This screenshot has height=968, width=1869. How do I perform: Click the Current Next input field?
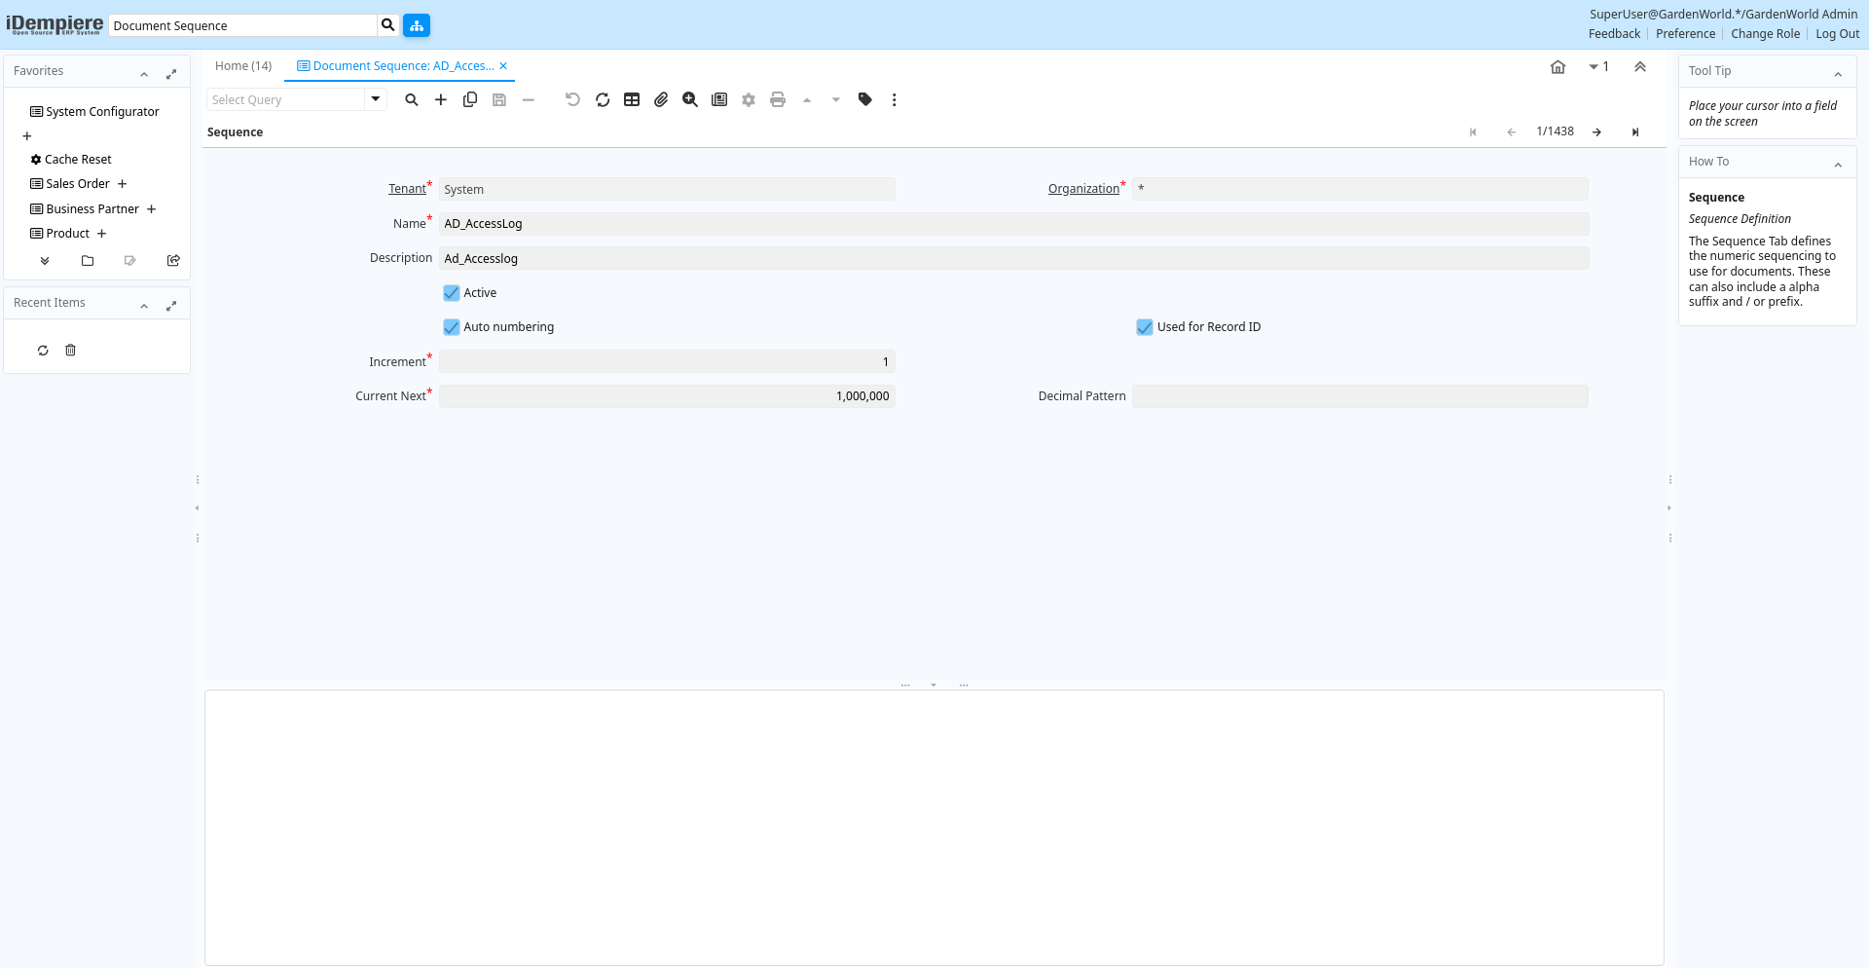click(x=667, y=396)
